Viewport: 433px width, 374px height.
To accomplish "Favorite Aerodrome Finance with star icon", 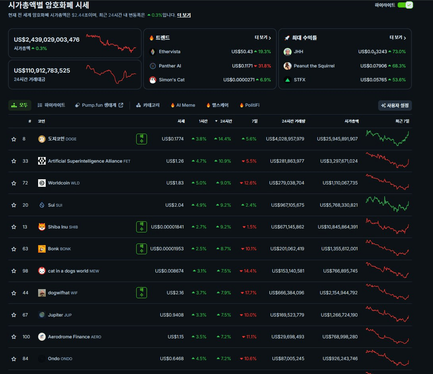I will (14, 337).
